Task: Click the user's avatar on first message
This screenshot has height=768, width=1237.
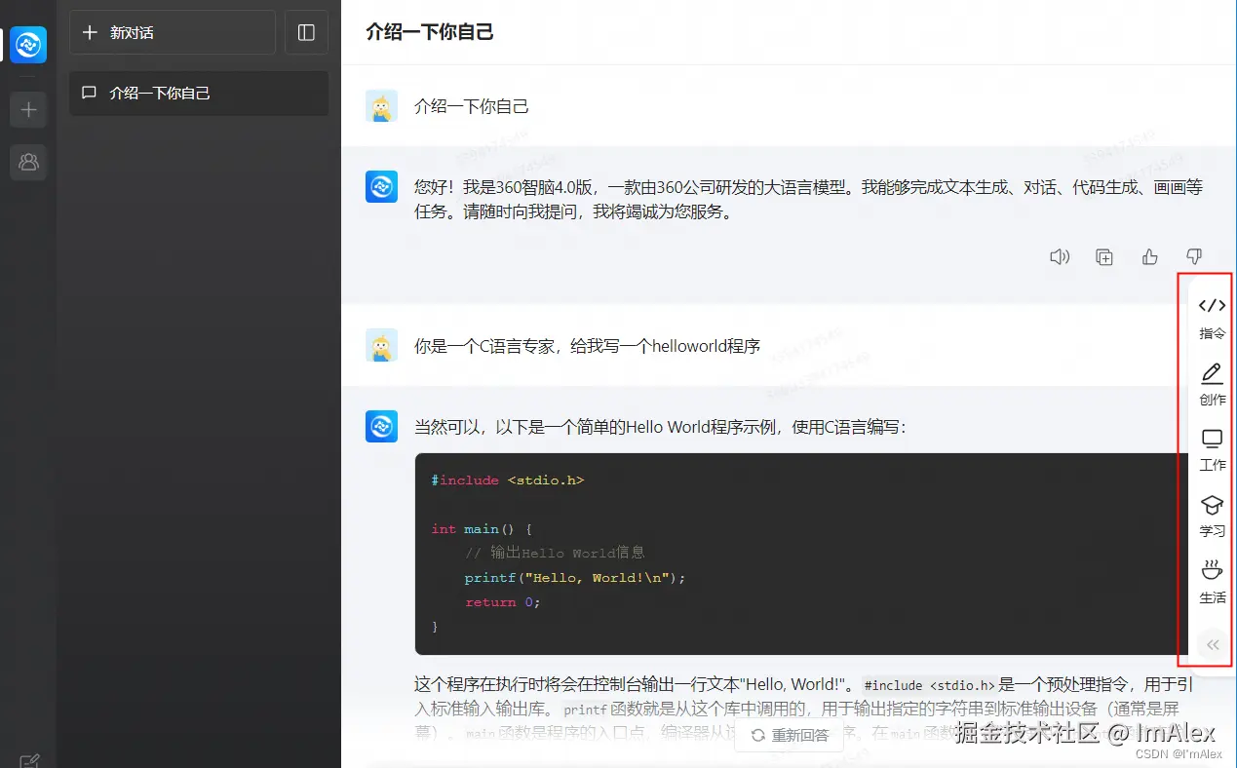Action: (x=381, y=105)
